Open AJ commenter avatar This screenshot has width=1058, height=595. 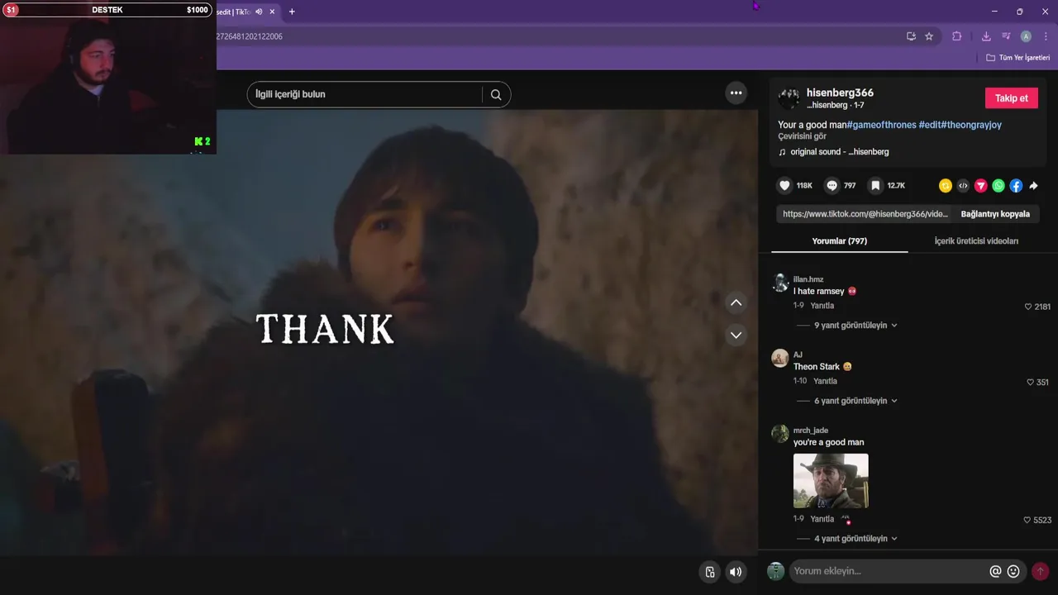coord(779,358)
